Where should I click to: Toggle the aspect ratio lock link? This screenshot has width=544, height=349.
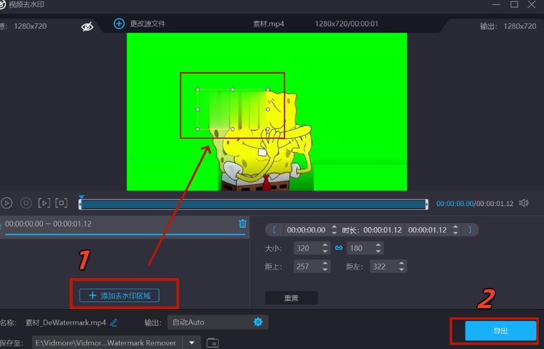click(x=338, y=248)
